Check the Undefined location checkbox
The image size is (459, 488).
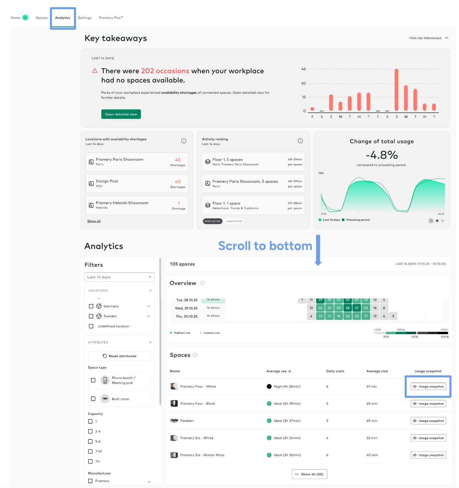(x=91, y=326)
